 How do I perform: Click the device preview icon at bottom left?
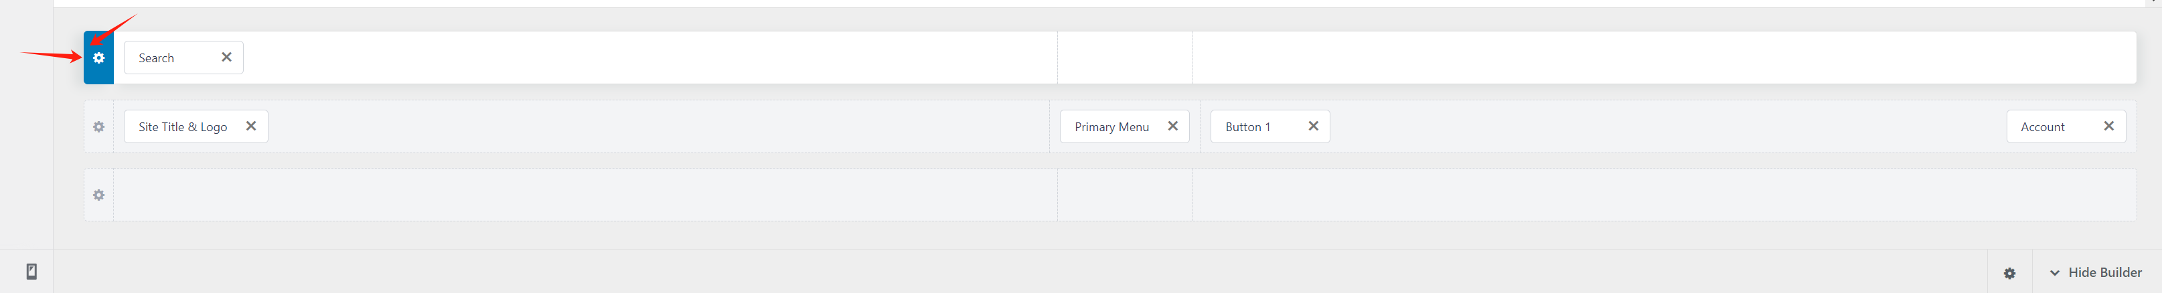pyautogui.click(x=32, y=271)
